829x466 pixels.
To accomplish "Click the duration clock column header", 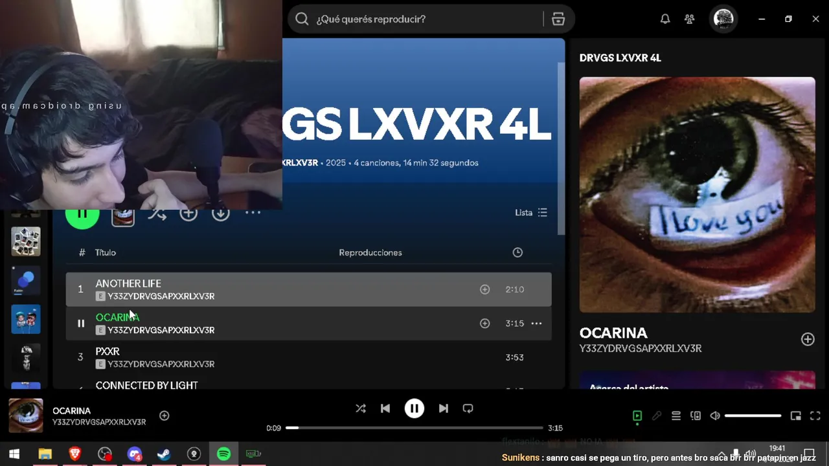I will [x=517, y=252].
